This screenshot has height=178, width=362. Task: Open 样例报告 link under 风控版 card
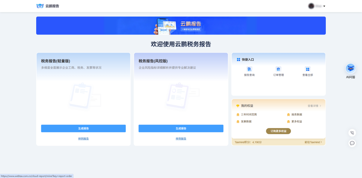pyautogui.click(x=181, y=139)
